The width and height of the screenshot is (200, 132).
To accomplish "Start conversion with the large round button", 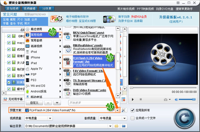I will tap(184, 118).
